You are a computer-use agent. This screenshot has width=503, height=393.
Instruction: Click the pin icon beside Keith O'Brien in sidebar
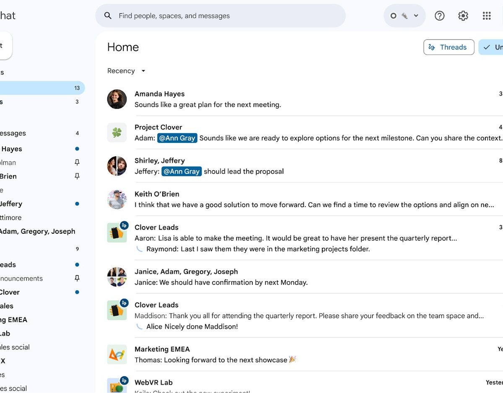click(x=77, y=176)
